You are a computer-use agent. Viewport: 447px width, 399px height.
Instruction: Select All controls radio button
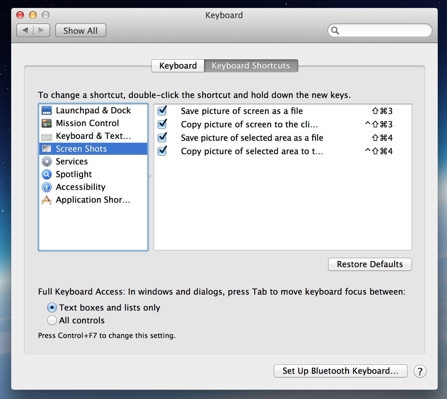[x=52, y=320]
